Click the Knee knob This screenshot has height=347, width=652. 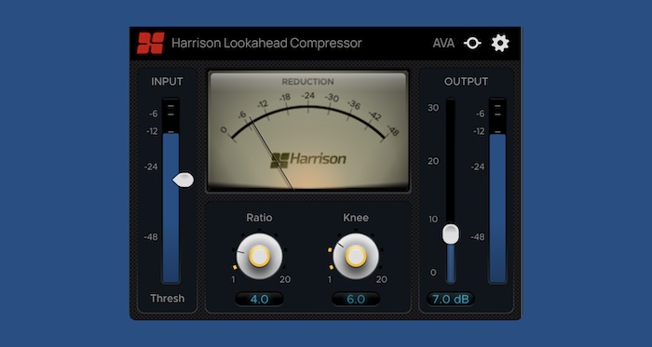pyautogui.click(x=356, y=256)
